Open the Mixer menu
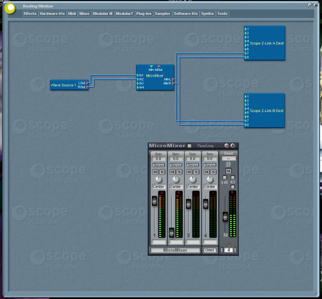The image size is (322, 299). tap(84, 14)
